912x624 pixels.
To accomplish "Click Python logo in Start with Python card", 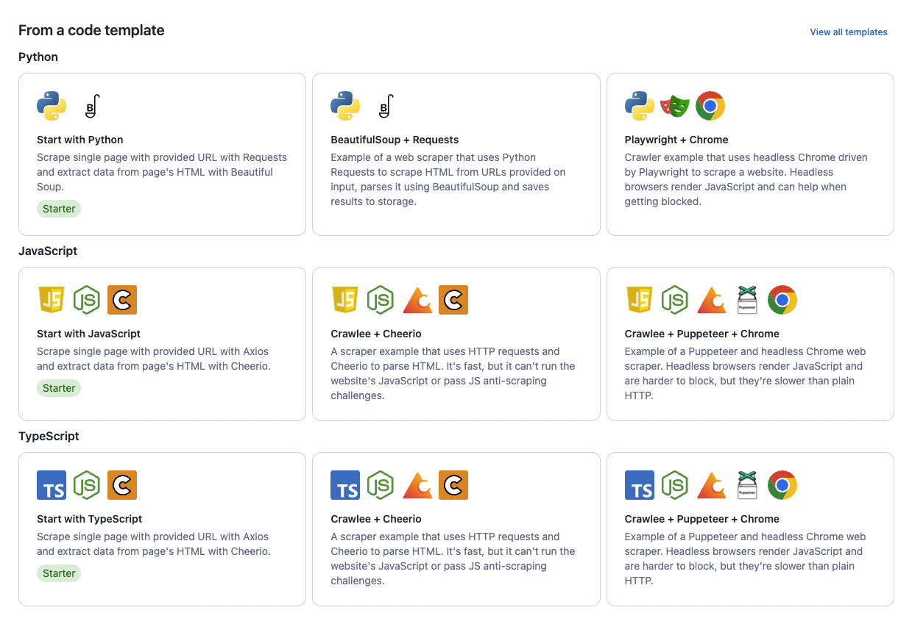I will point(52,106).
